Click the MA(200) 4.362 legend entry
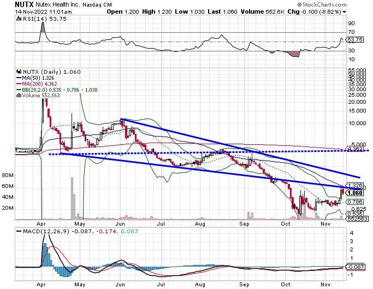Viewport: 373px width, 289px height. (37, 84)
